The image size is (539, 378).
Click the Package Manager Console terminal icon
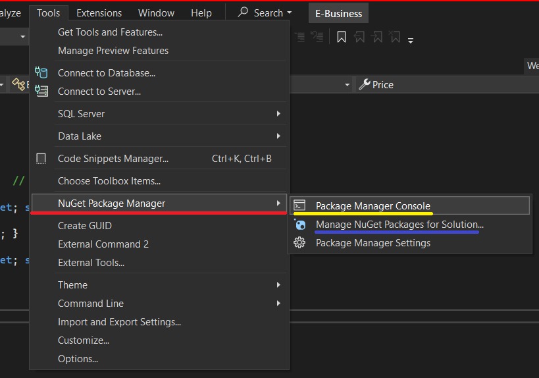click(x=299, y=206)
